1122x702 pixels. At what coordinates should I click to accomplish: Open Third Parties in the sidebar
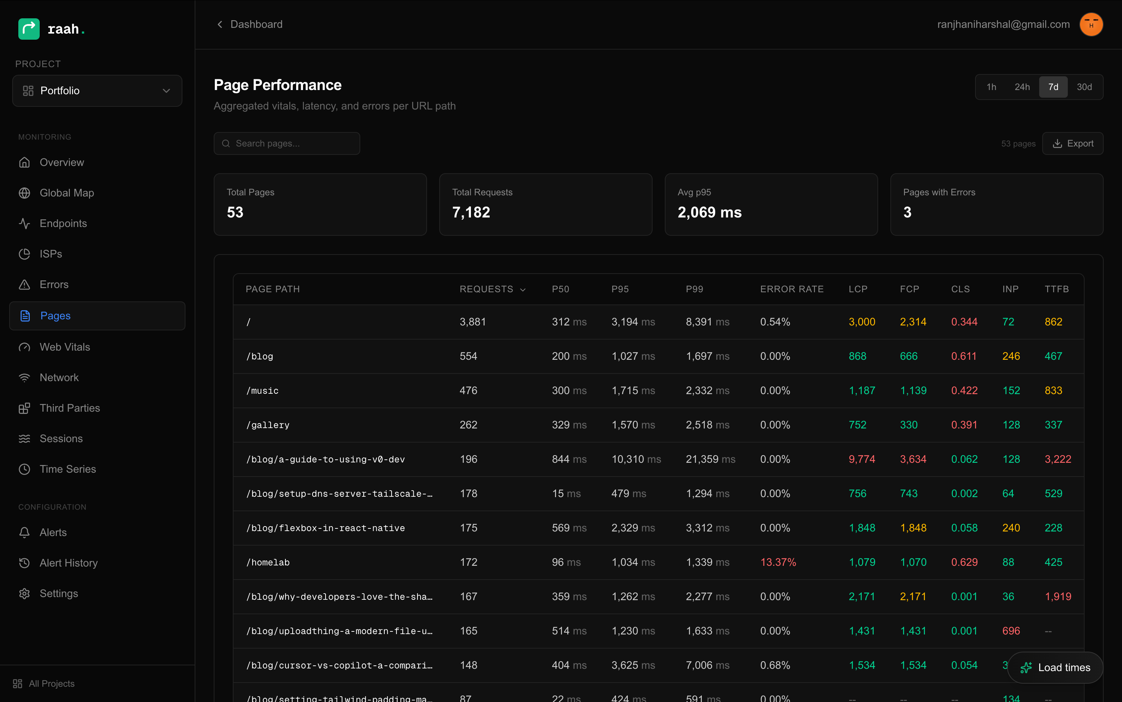pyautogui.click(x=70, y=408)
